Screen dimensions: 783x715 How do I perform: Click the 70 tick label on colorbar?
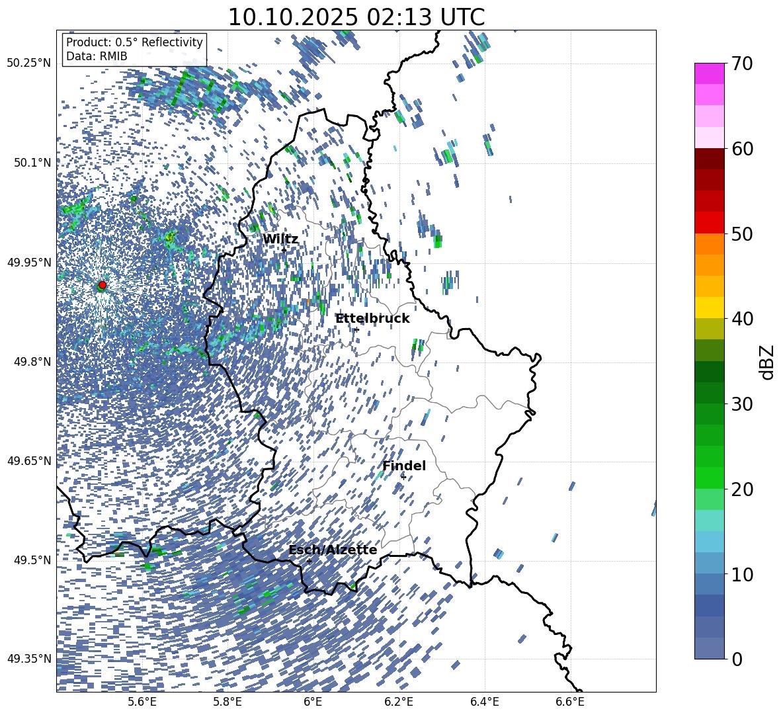(742, 64)
